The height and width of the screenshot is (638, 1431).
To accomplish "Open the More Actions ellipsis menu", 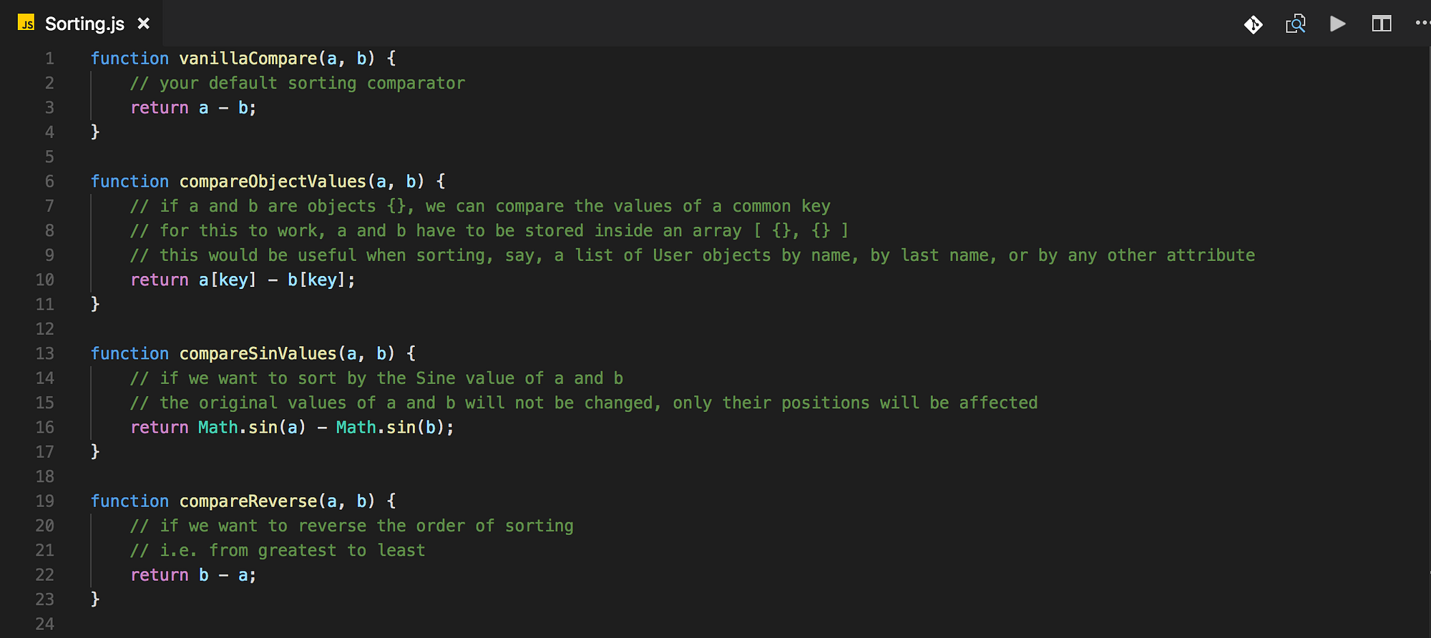I will click(1422, 24).
